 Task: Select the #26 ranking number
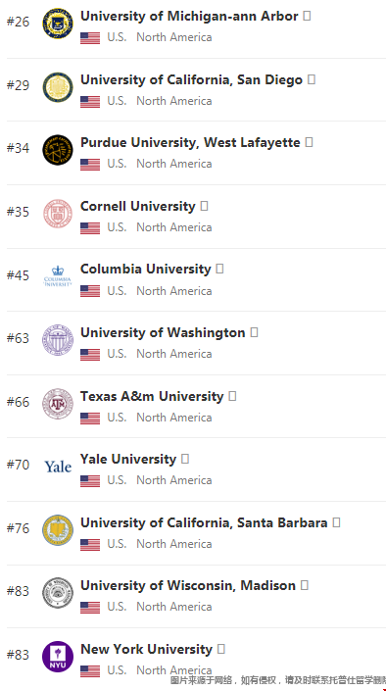click(18, 22)
